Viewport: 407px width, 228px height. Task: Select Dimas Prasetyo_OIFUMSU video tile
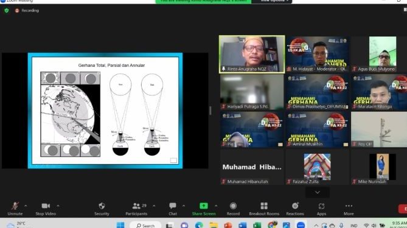tap(317, 92)
